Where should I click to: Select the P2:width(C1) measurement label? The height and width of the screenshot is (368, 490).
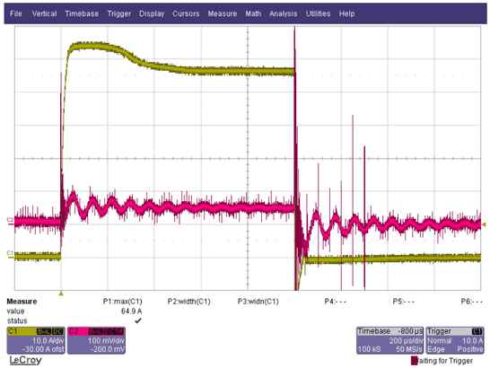coord(188,302)
